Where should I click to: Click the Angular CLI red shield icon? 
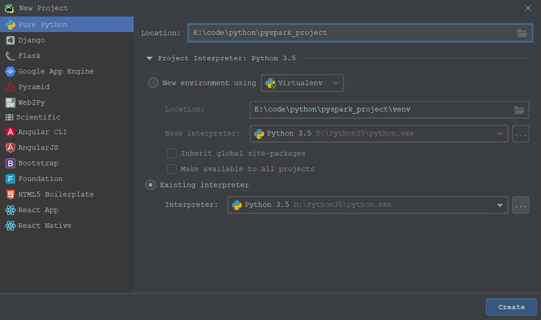point(10,132)
